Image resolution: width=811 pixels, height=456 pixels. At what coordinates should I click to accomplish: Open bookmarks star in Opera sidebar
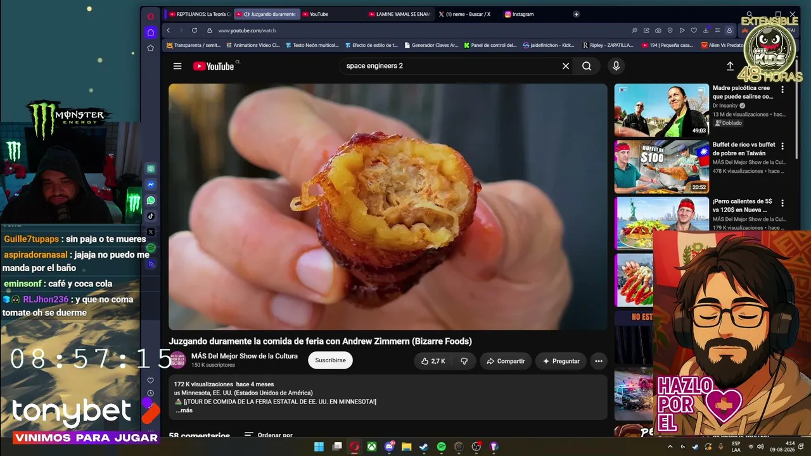pyautogui.click(x=150, y=48)
